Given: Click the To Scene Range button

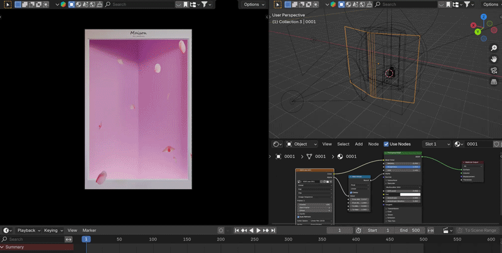Looking at the screenshot, I should [478, 230].
